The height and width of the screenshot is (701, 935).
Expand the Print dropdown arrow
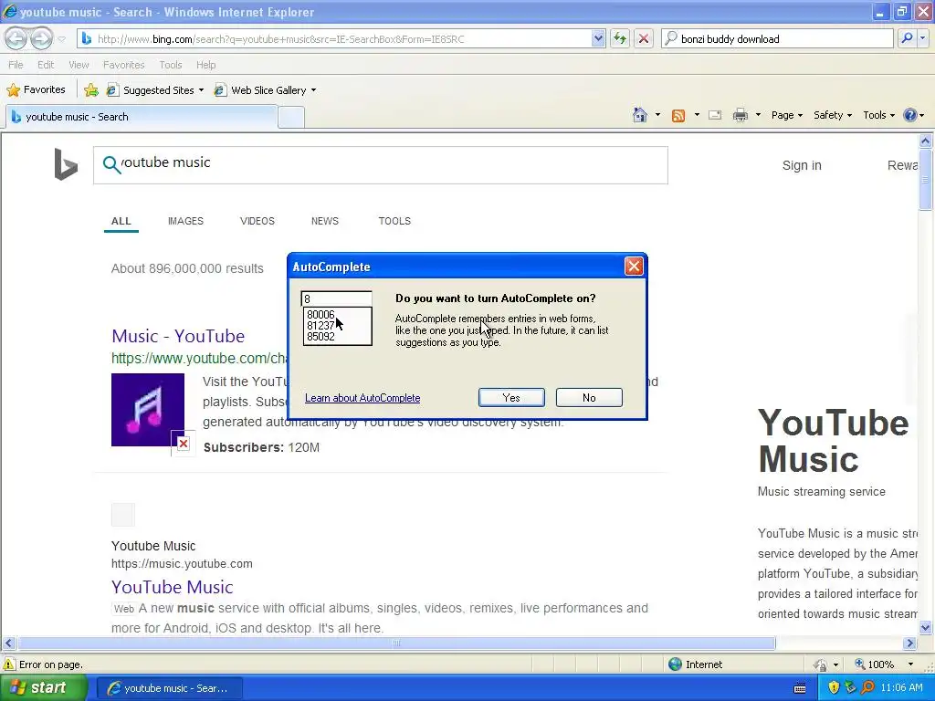click(758, 115)
